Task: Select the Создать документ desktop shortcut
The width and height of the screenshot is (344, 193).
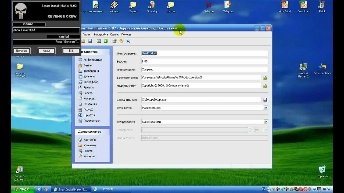Action: [x=20, y=173]
